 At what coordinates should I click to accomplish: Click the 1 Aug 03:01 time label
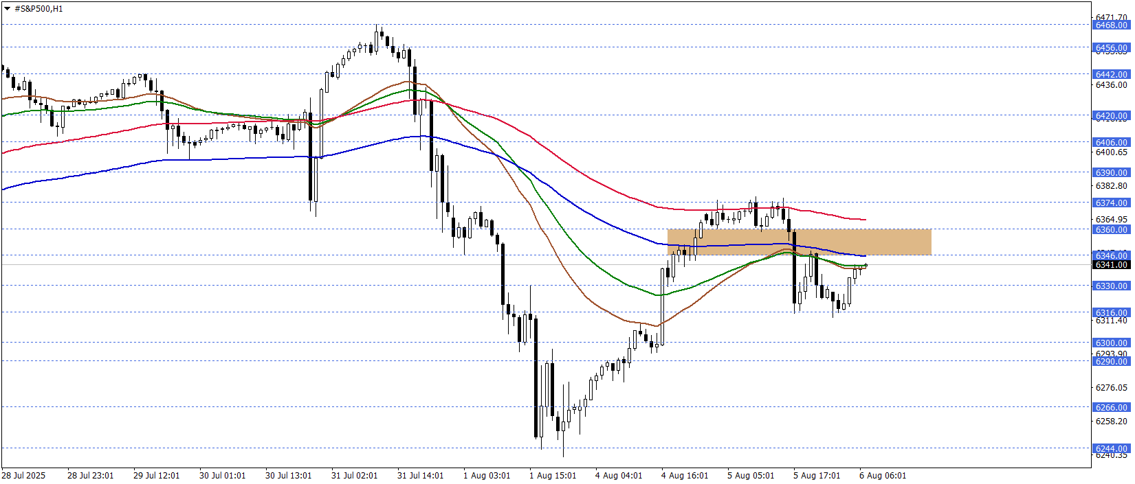tap(487, 476)
